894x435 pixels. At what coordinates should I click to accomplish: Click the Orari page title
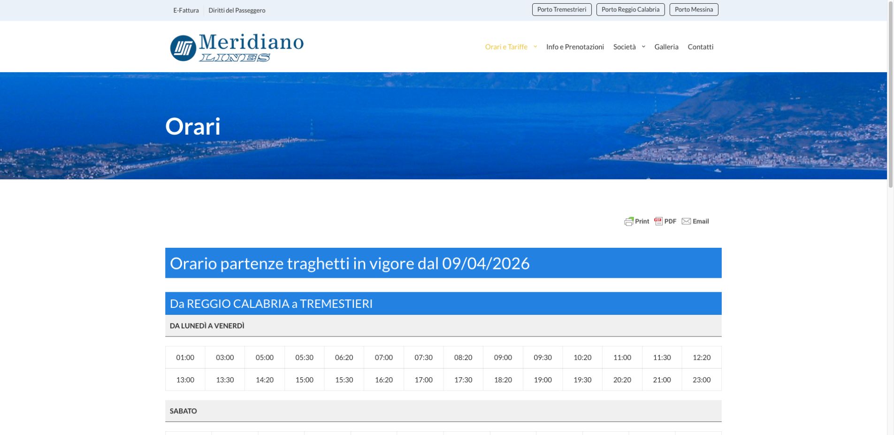pos(193,126)
